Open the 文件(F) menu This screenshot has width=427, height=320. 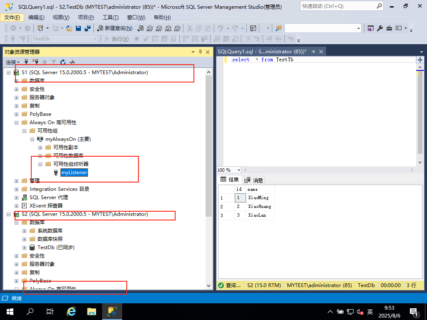tap(12, 17)
